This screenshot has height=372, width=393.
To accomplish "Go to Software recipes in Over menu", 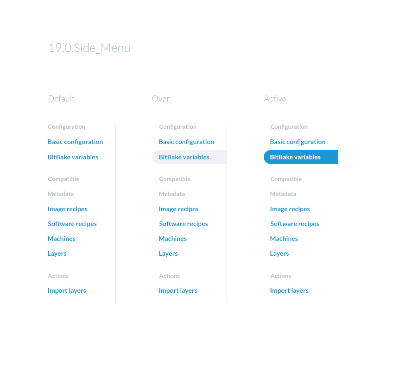I will point(184,224).
